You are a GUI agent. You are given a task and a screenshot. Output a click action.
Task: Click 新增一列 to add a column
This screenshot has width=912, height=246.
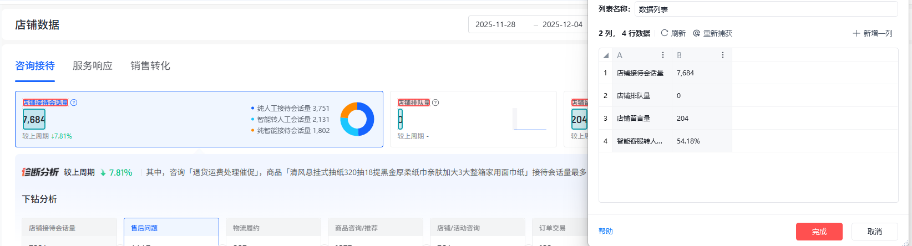(878, 33)
